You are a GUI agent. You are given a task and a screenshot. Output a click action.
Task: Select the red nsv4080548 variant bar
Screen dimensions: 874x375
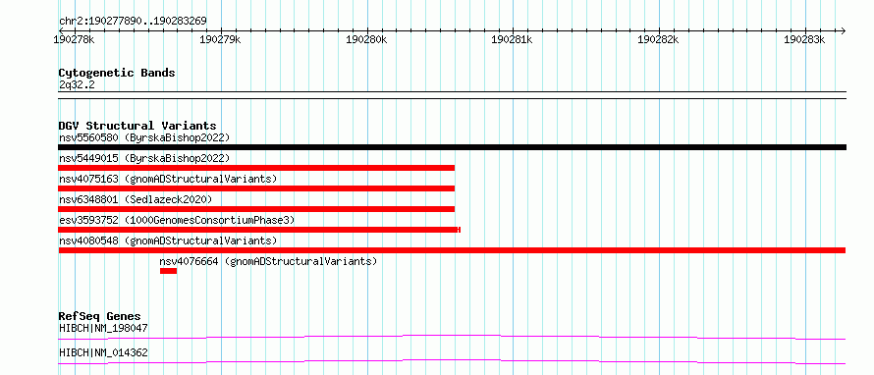pos(452,250)
